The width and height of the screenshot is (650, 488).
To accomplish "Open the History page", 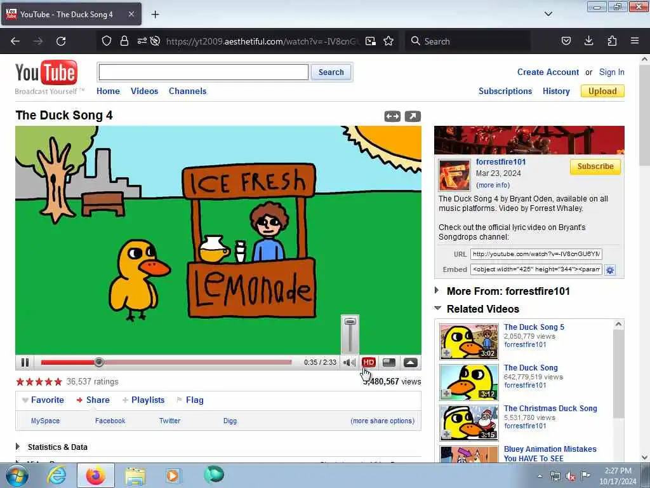I will pos(556,91).
